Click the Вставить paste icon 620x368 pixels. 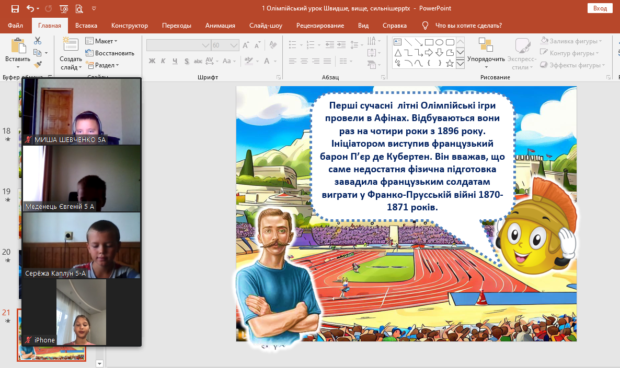pos(18,46)
